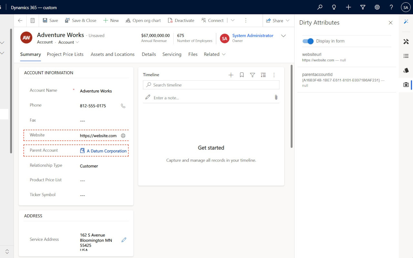The height and width of the screenshot is (258, 413).
Task: Click the Number of Employees value 675
Action: pyautogui.click(x=181, y=35)
